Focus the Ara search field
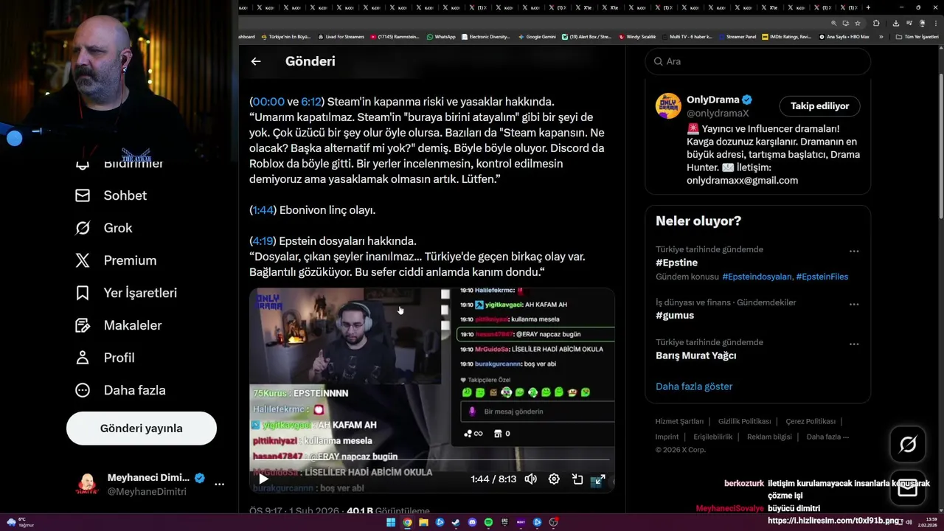The image size is (944, 531). tap(758, 61)
